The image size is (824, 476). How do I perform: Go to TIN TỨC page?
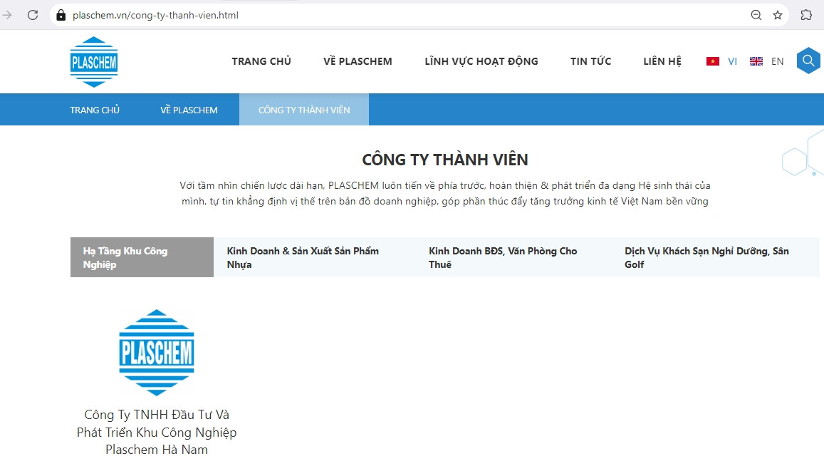point(590,61)
